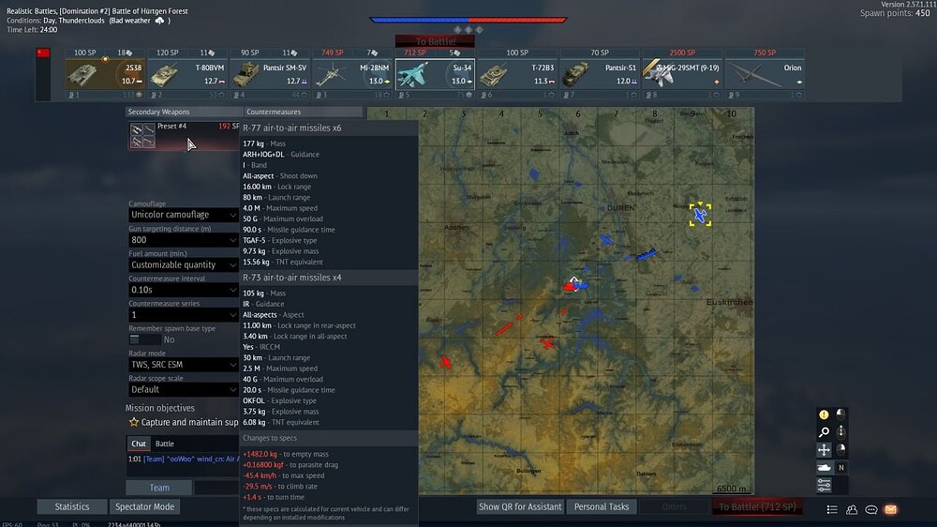Select Preset #4 secondary weapon entry
937x527 pixels.
pos(184,136)
